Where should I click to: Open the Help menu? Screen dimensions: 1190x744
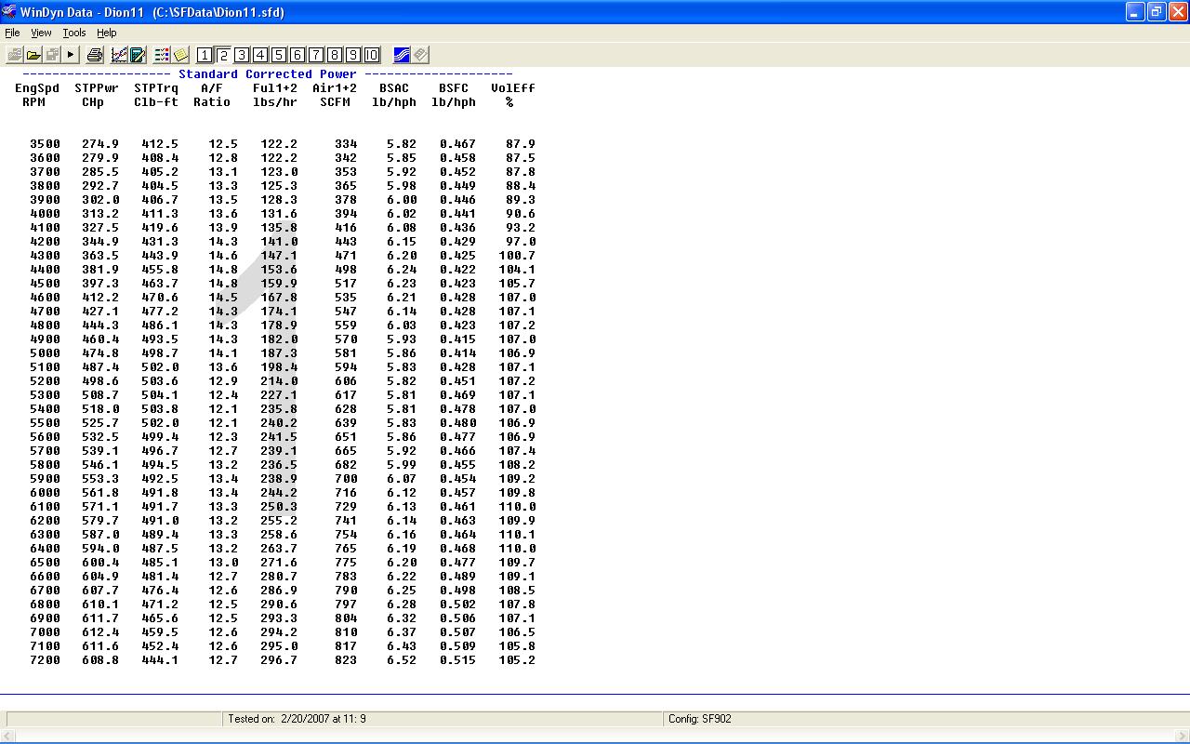(x=107, y=33)
